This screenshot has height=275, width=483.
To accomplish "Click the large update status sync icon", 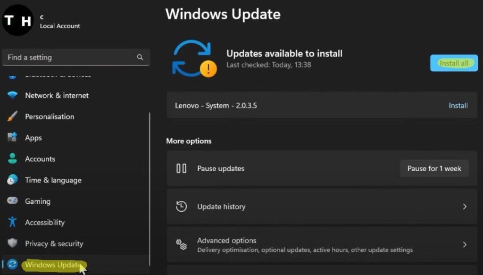I will tap(194, 58).
